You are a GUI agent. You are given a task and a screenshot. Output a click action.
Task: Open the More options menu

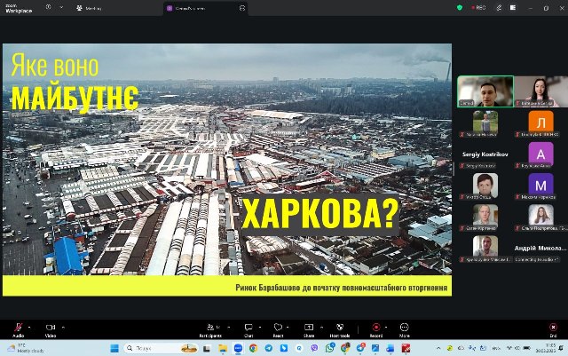[405, 328]
